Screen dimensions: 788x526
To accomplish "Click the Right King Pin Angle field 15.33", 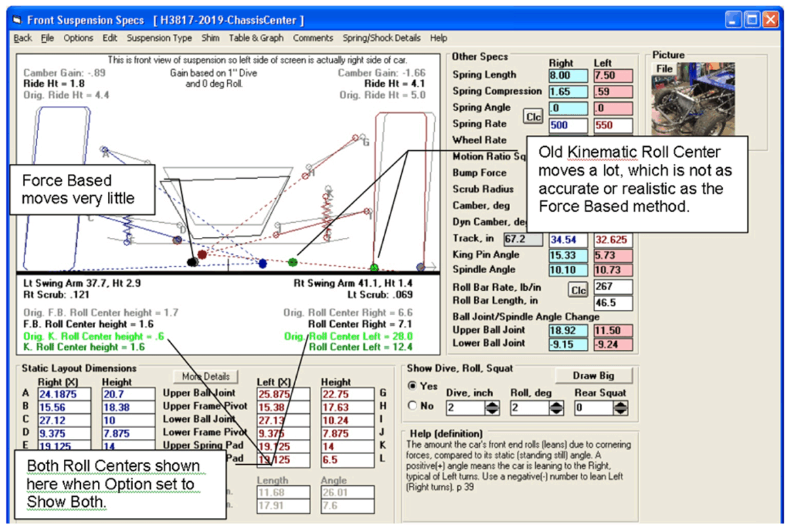I will click(x=568, y=256).
